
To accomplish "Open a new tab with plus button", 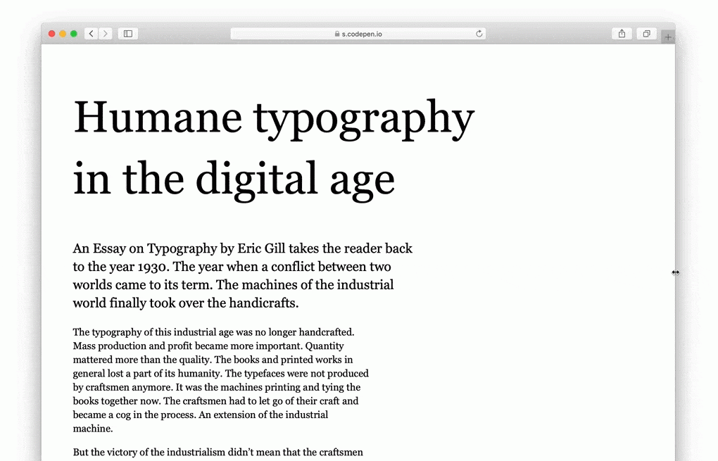I will (668, 37).
